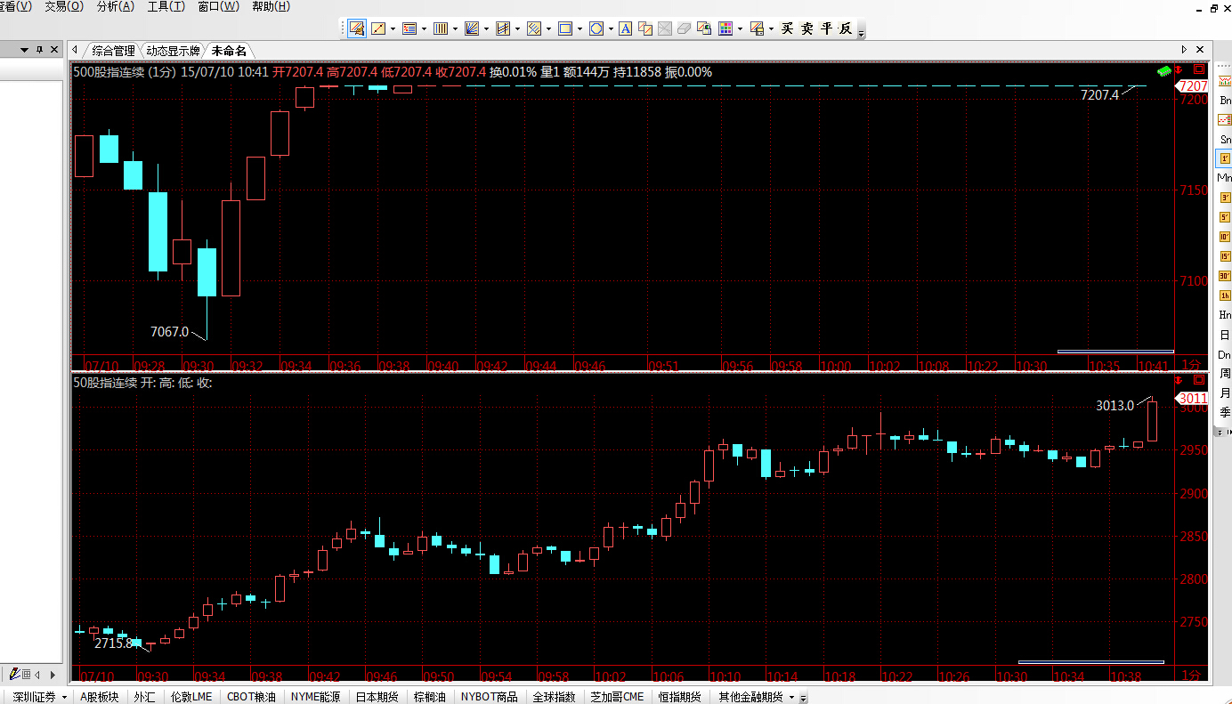The height and width of the screenshot is (704, 1232).
Task: Select the trend line drawing tool
Action: pyautogui.click(x=378, y=28)
